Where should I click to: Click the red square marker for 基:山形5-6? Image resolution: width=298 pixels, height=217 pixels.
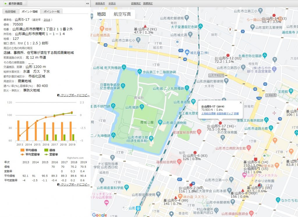click(256, 159)
